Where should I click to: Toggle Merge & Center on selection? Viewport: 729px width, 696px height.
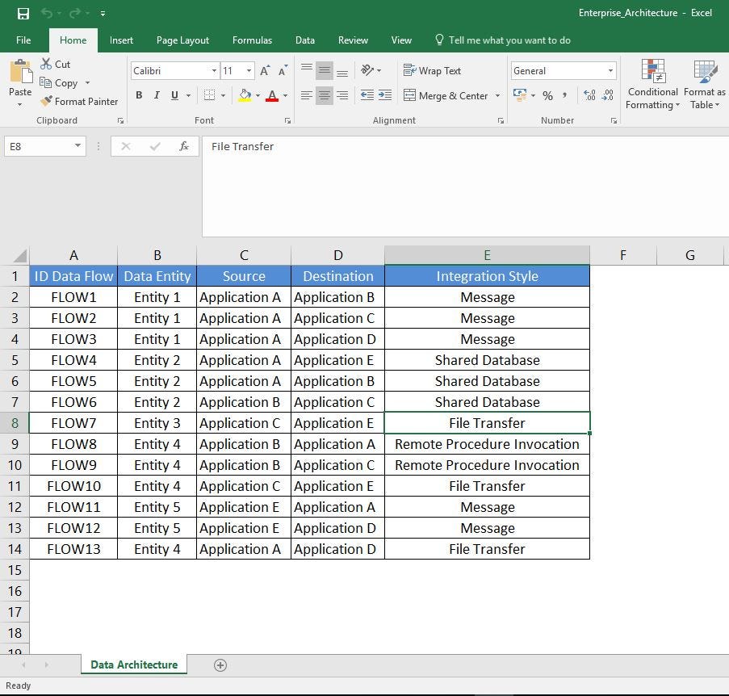coord(446,95)
